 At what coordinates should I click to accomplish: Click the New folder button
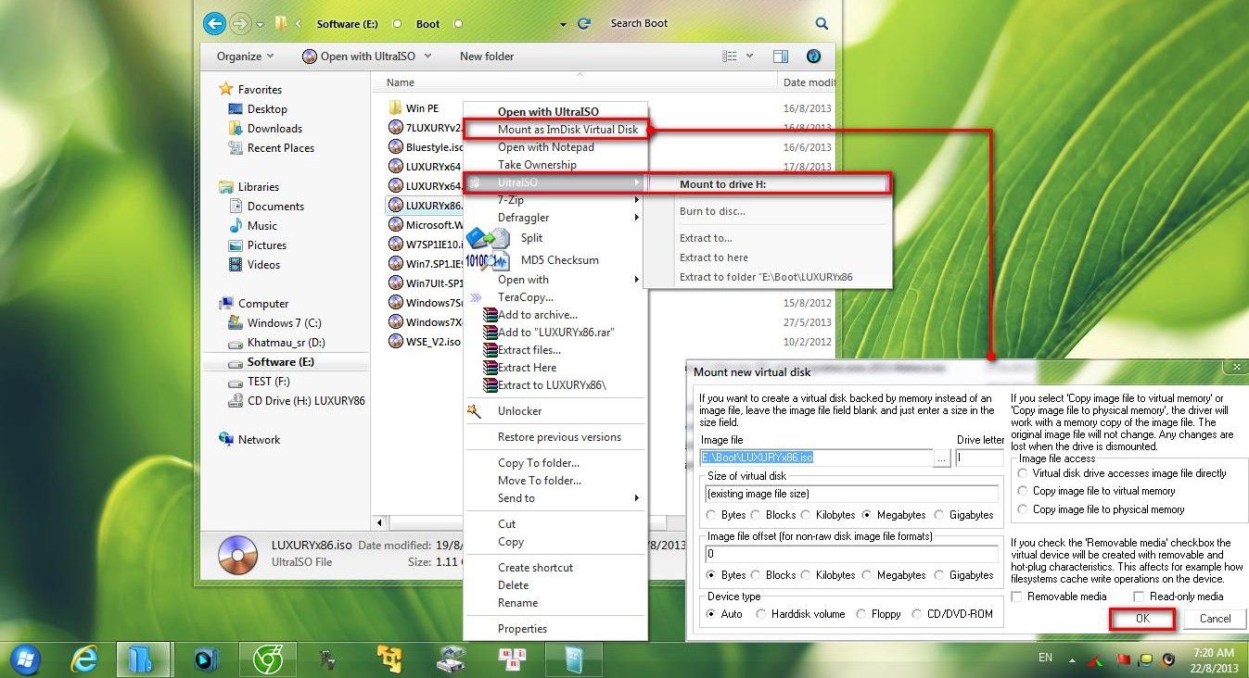[486, 56]
